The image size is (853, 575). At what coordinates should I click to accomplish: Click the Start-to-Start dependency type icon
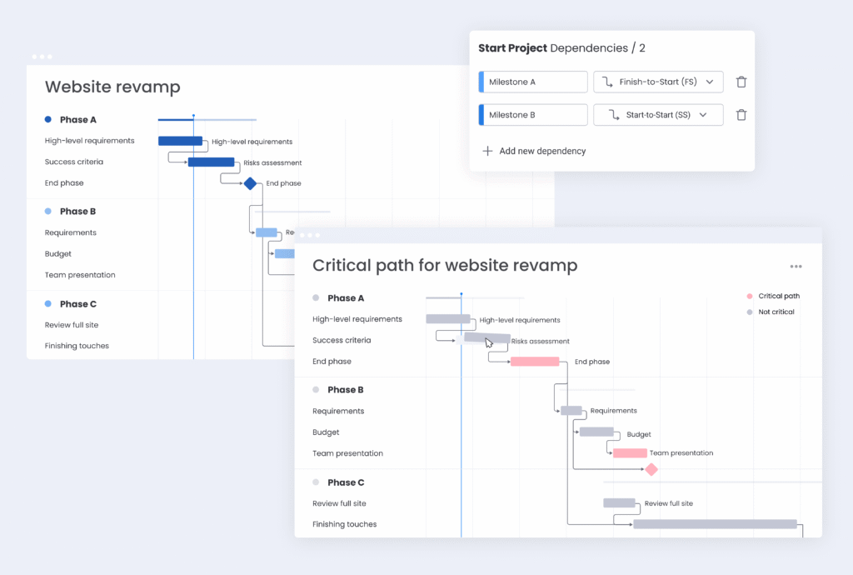point(613,115)
